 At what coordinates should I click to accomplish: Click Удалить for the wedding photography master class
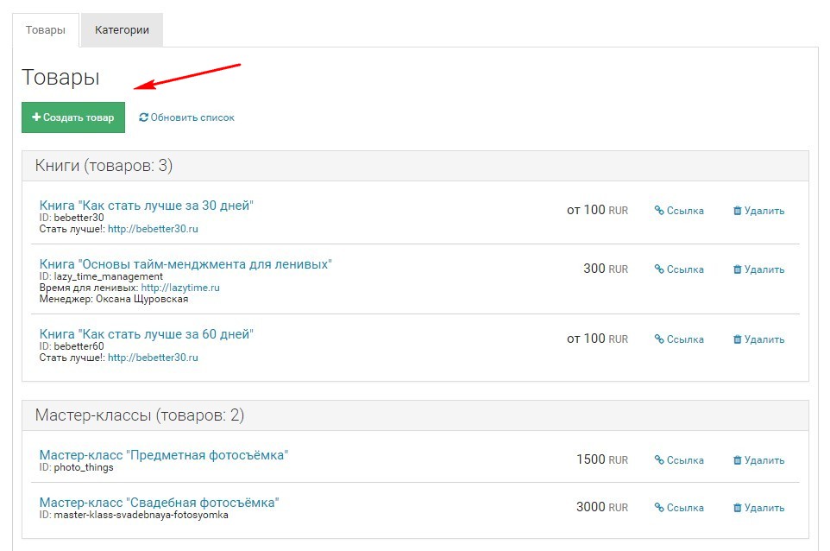click(x=758, y=508)
